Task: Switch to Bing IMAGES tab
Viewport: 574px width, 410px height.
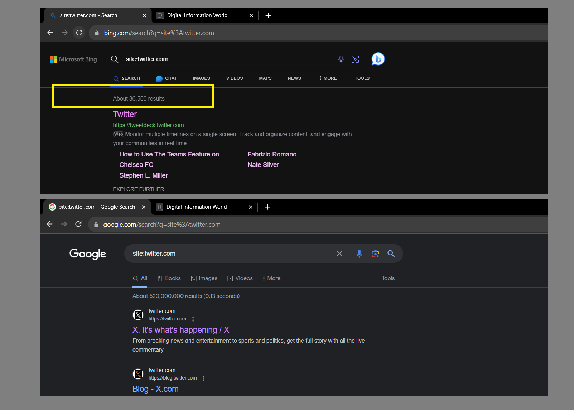Action: pyautogui.click(x=202, y=78)
